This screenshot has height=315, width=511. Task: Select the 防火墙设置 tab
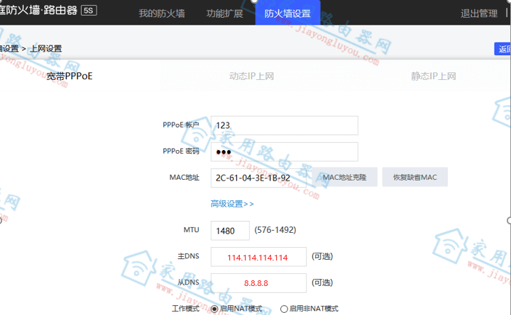(x=287, y=13)
